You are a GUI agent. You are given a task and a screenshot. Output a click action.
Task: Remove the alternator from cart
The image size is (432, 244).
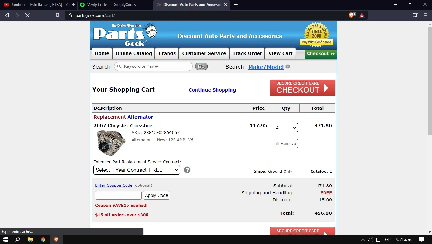(286, 143)
